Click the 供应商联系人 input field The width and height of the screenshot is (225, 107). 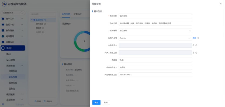click(155, 67)
